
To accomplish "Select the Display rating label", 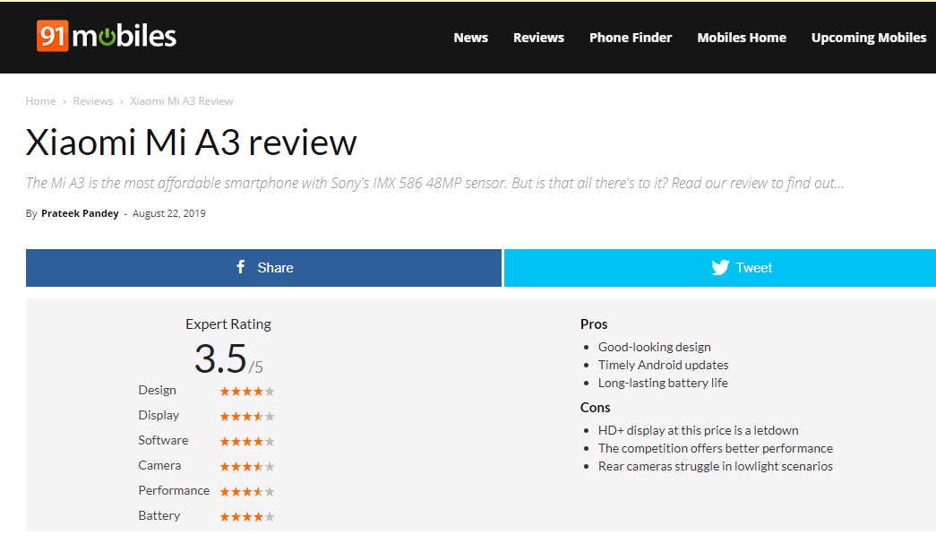I will [x=159, y=415].
